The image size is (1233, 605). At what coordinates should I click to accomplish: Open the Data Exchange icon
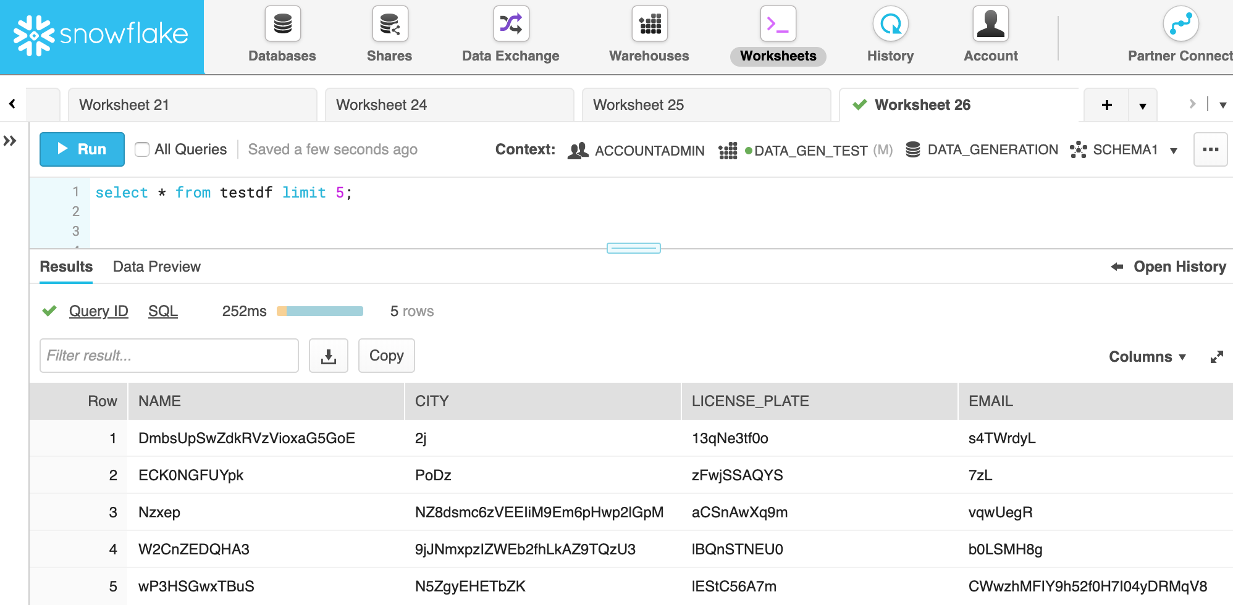point(511,25)
